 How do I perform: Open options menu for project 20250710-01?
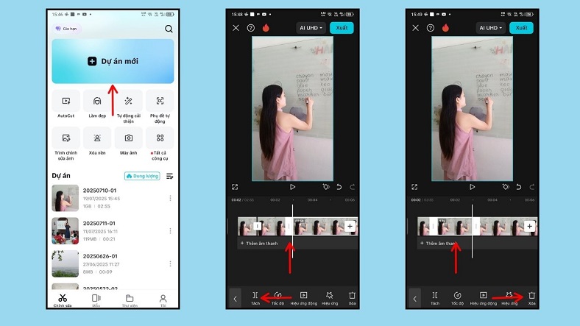click(170, 198)
